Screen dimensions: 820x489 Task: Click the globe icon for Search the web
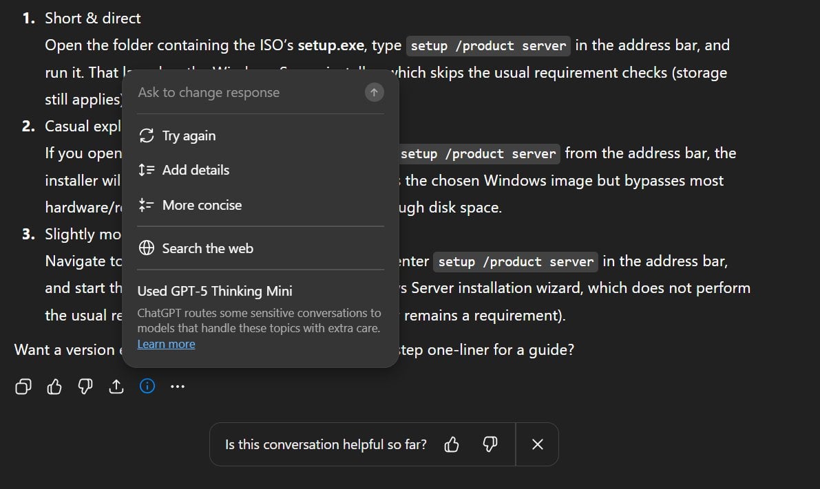[x=147, y=248]
